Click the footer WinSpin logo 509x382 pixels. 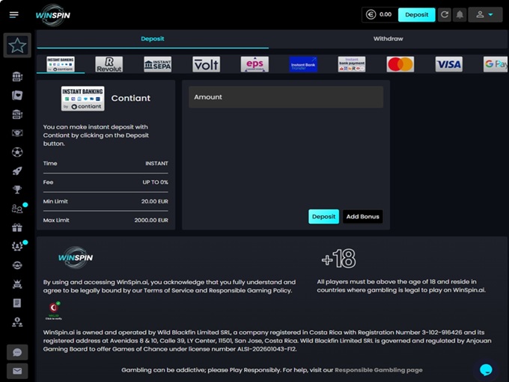click(x=76, y=257)
